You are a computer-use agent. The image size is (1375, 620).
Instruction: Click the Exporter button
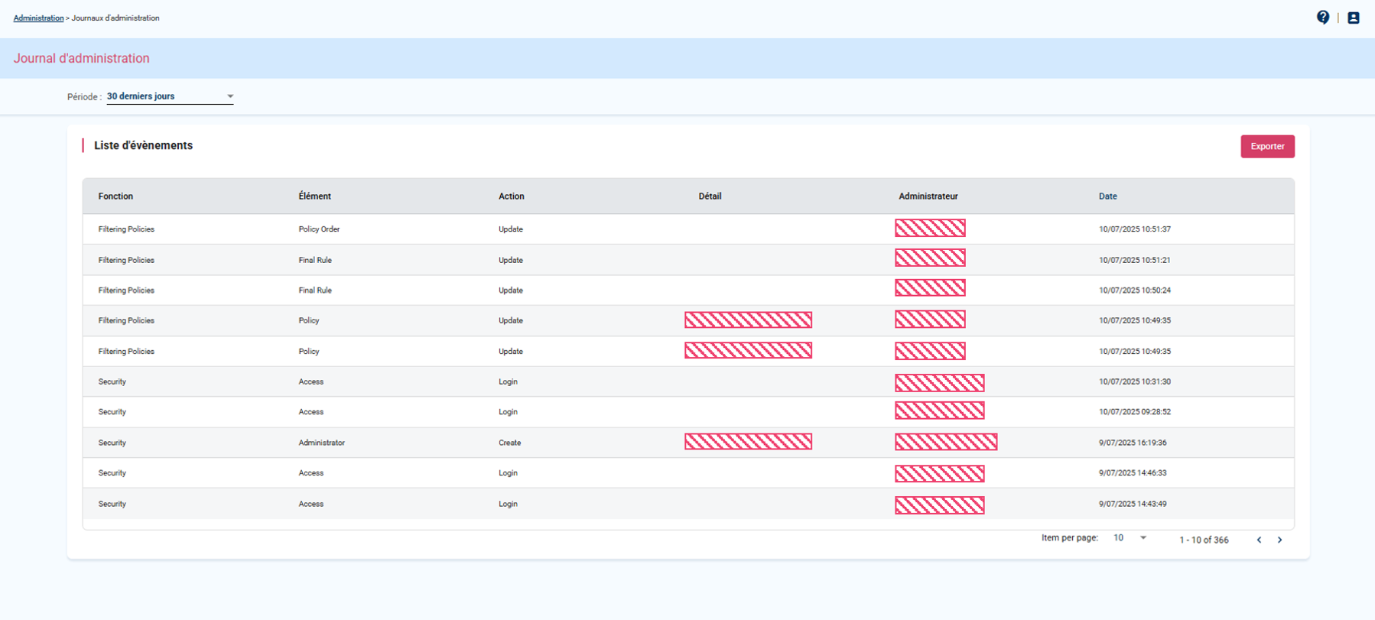[x=1266, y=146]
